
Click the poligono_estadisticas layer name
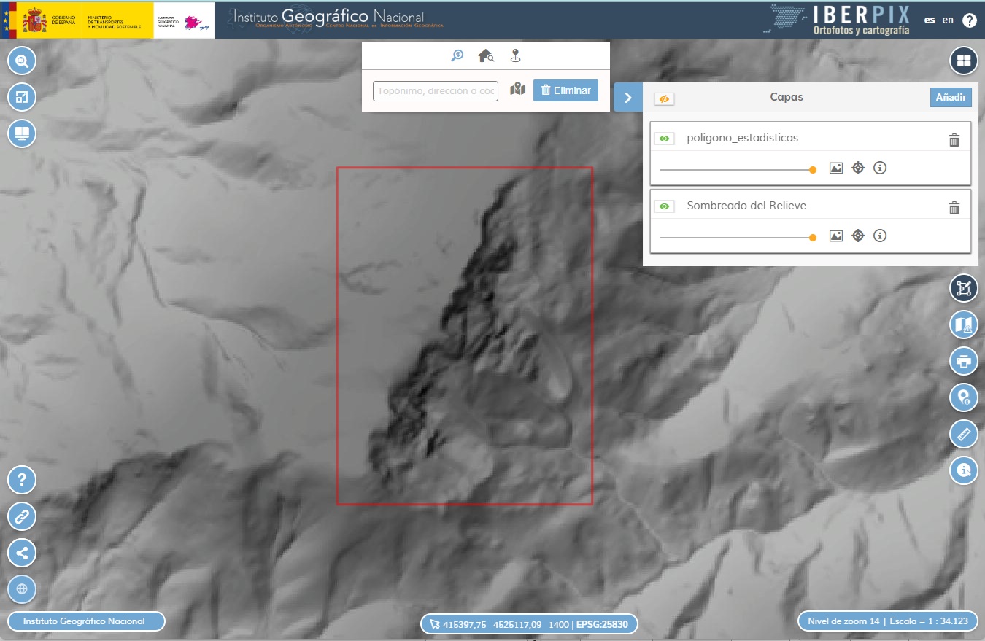(742, 138)
